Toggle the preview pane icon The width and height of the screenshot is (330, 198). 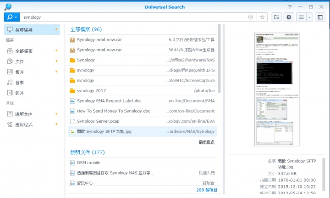tap(320, 17)
